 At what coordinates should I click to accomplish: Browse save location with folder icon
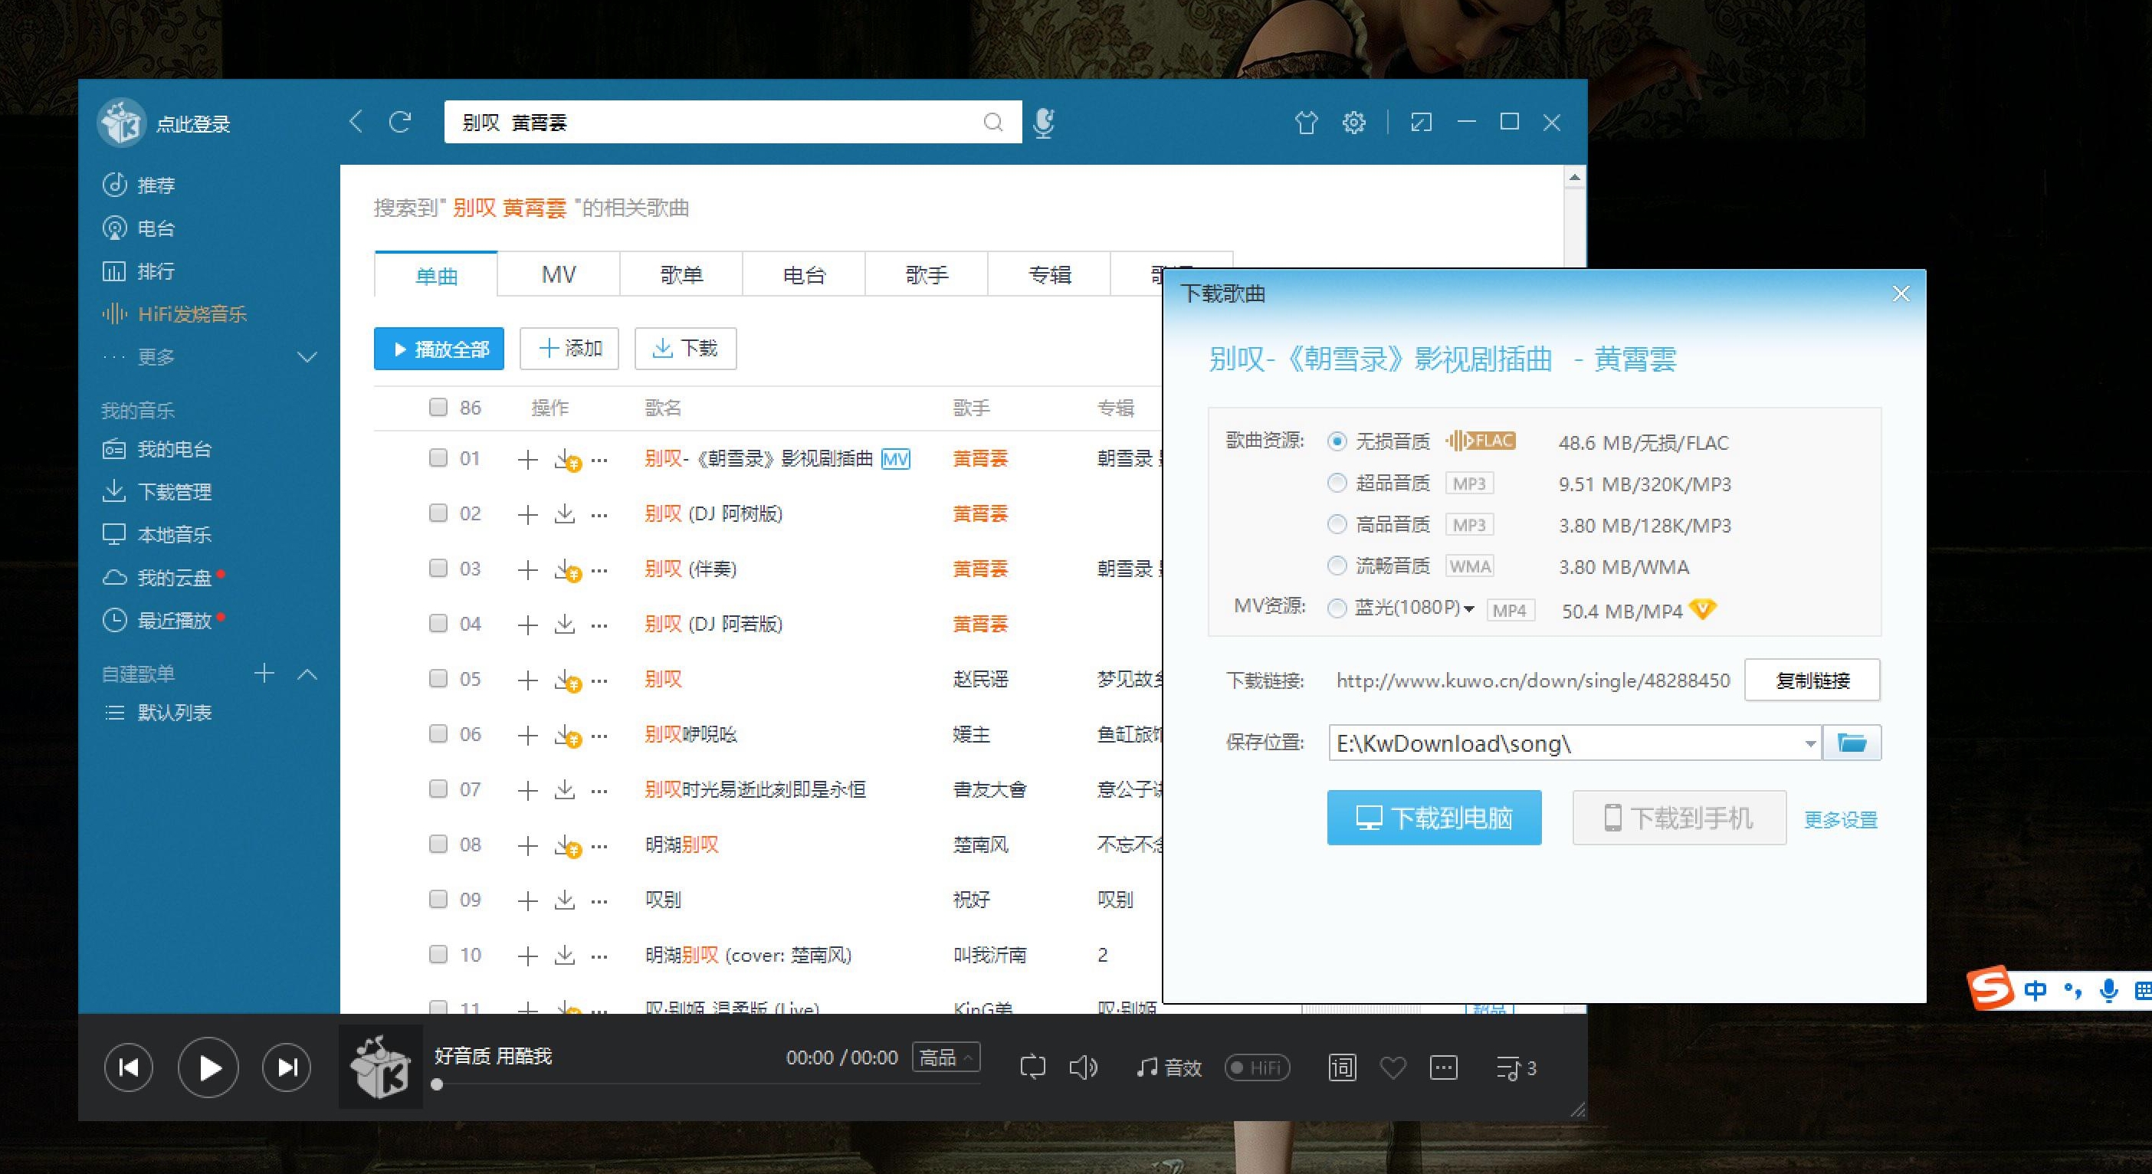click(x=1852, y=743)
